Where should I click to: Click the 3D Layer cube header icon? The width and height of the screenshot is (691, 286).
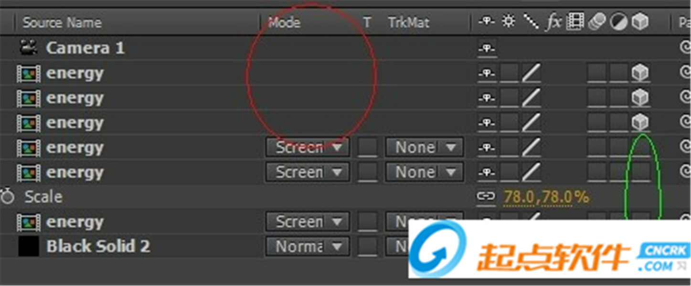coord(640,21)
